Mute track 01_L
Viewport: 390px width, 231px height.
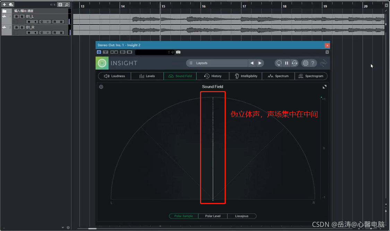[16, 16]
